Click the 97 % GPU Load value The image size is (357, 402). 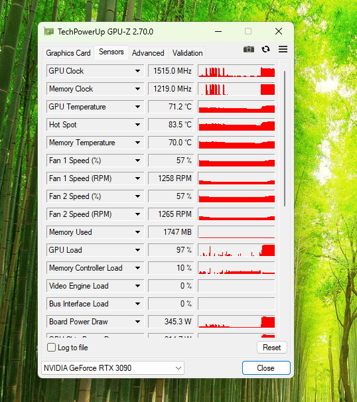click(171, 250)
